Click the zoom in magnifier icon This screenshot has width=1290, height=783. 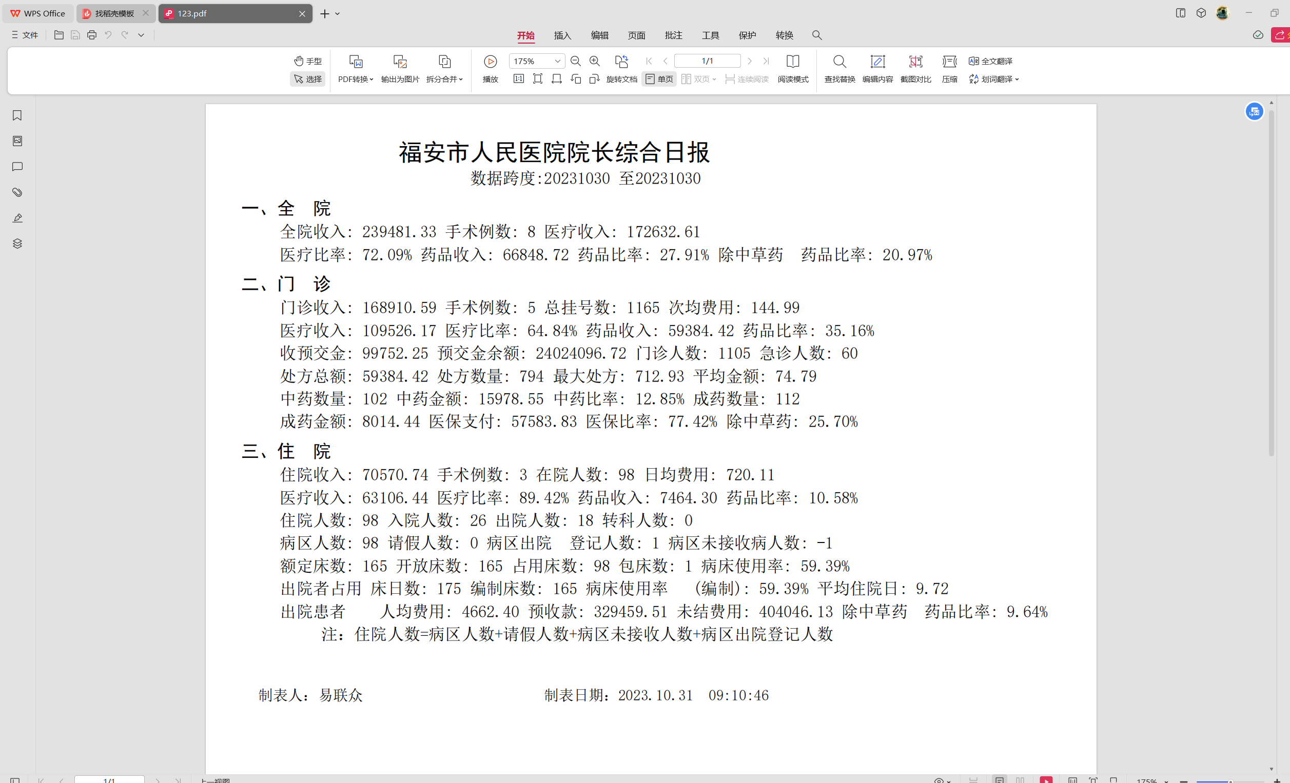[594, 61]
